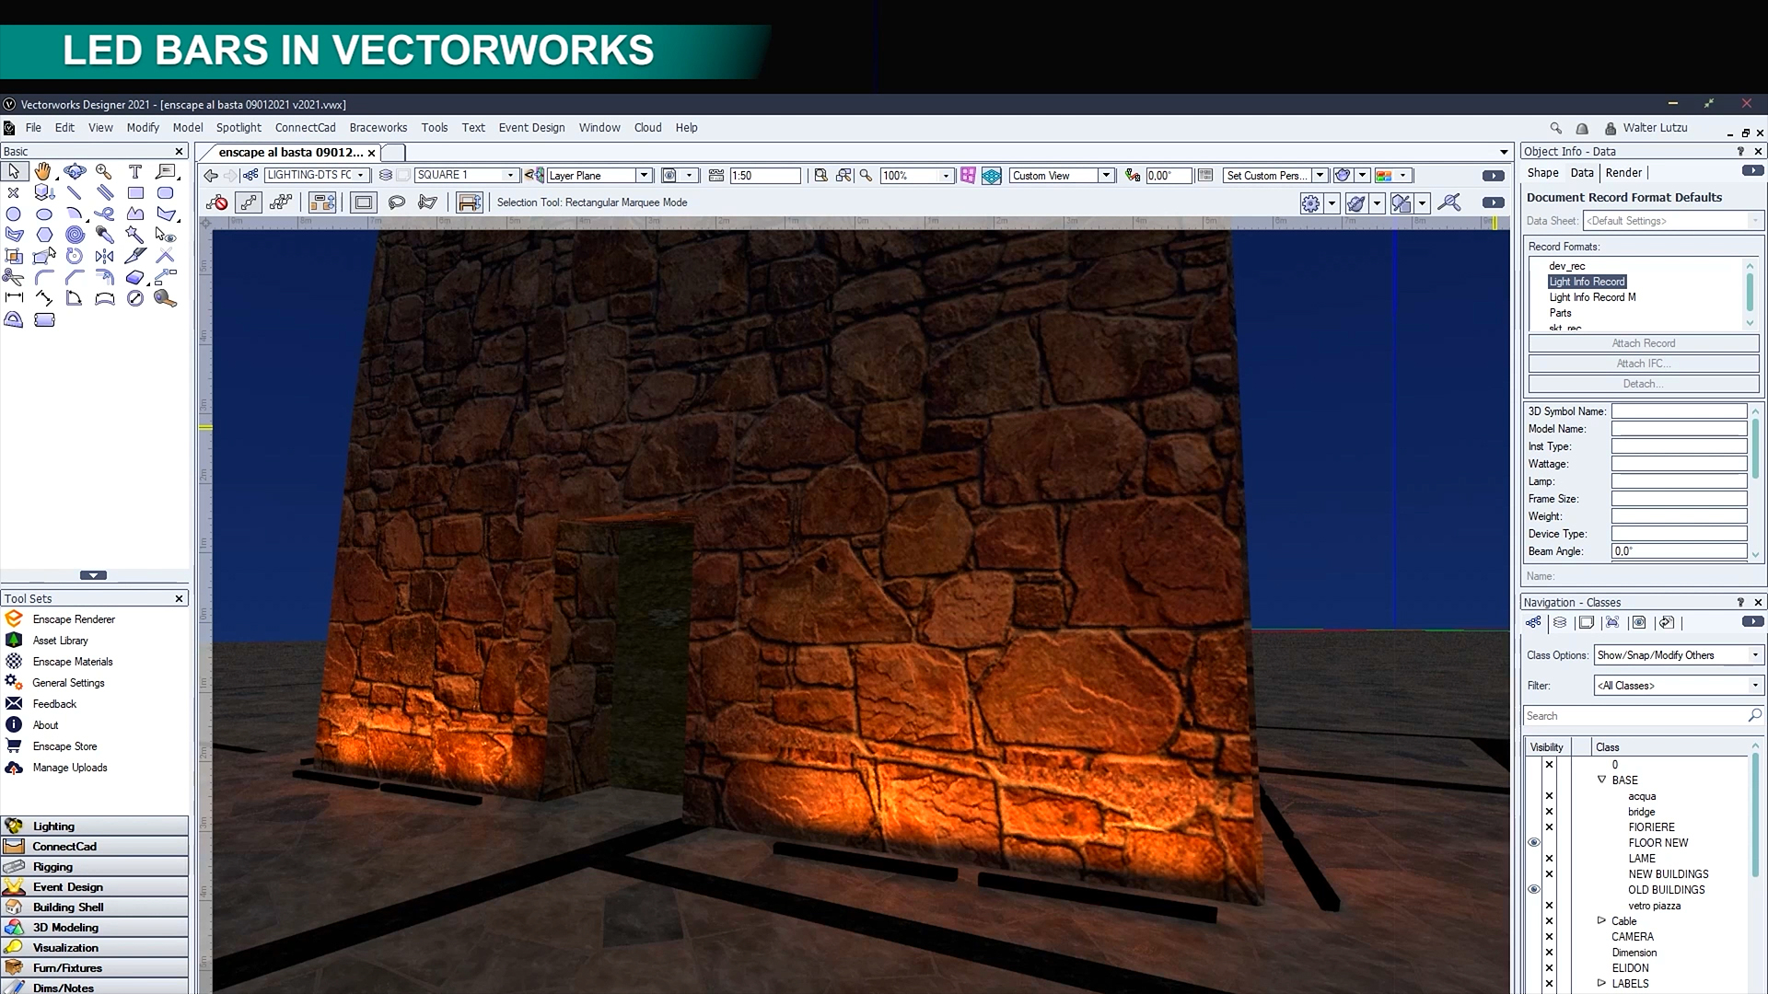Toggle visibility of OLD BUILDINGS class
Viewport: 1768px width, 994px height.
point(1534,889)
